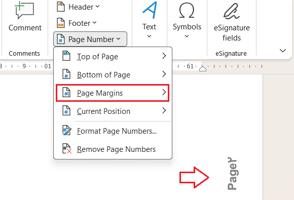Expand the Symbols dropdown chevron
The width and height of the screenshot is (294, 200).
pos(187,36)
